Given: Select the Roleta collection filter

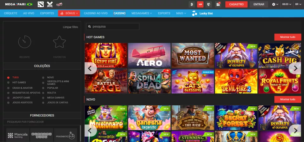Looking at the screenshot, I should point(51,92).
